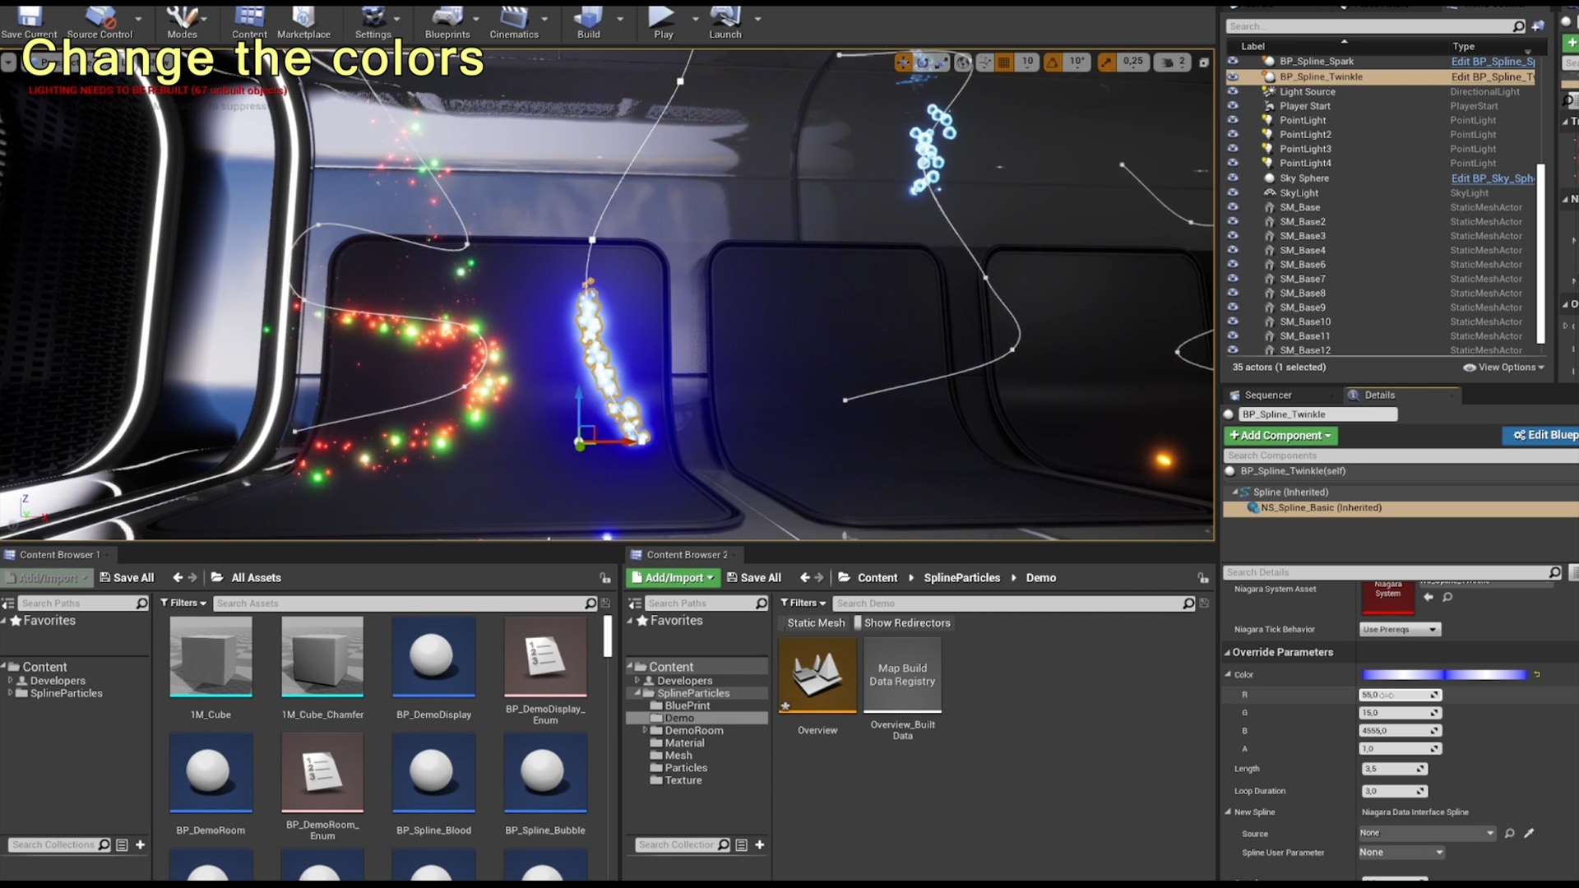Toggle visibility of Light Source actor

(1232, 91)
